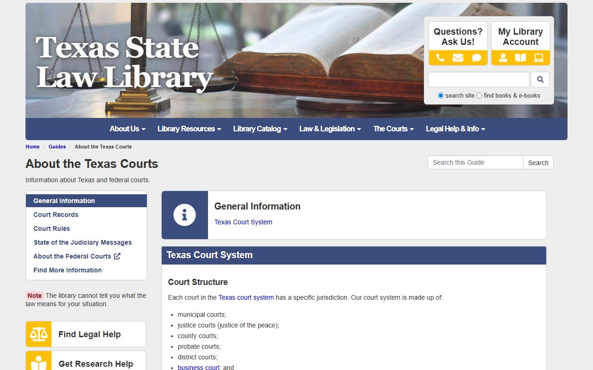Click the chat bubble icon under Ask Us
The image size is (593, 370).
click(476, 58)
